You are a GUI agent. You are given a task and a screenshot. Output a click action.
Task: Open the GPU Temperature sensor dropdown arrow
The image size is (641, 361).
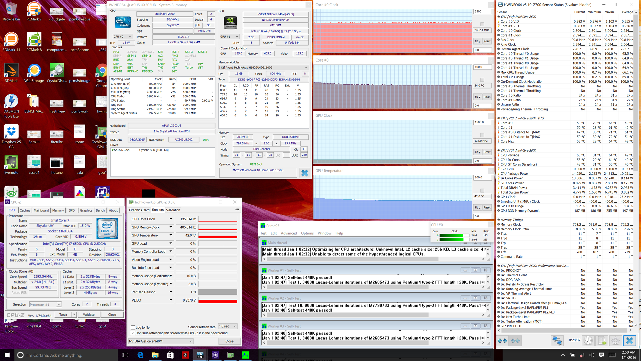coord(171,235)
